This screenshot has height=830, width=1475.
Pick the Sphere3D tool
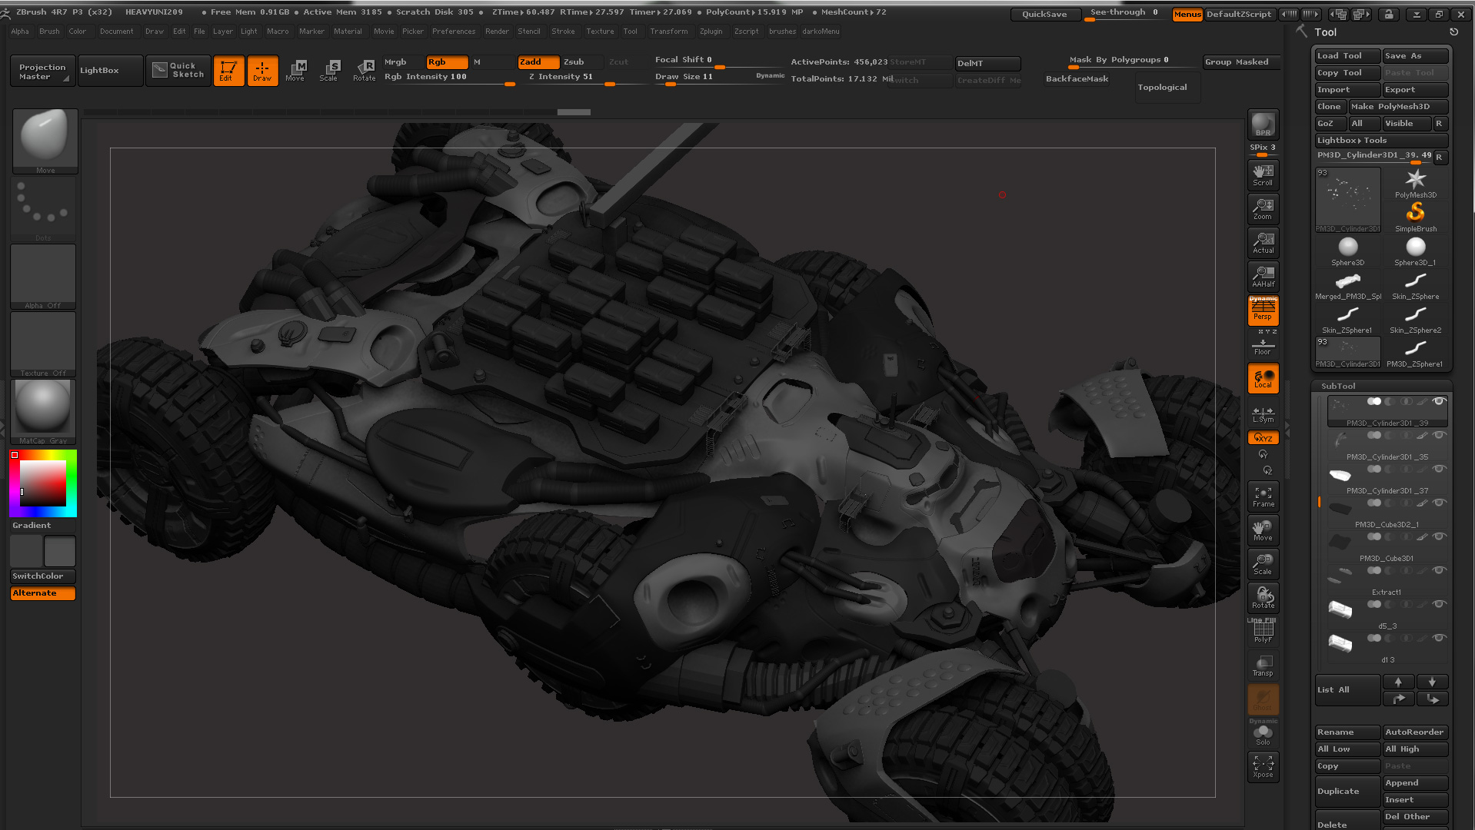pyautogui.click(x=1347, y=251)
